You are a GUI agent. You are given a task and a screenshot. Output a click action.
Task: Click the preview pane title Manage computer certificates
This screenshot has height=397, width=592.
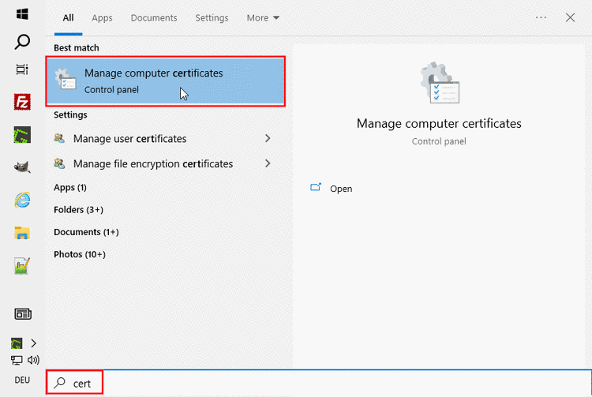tap(439, 123)
